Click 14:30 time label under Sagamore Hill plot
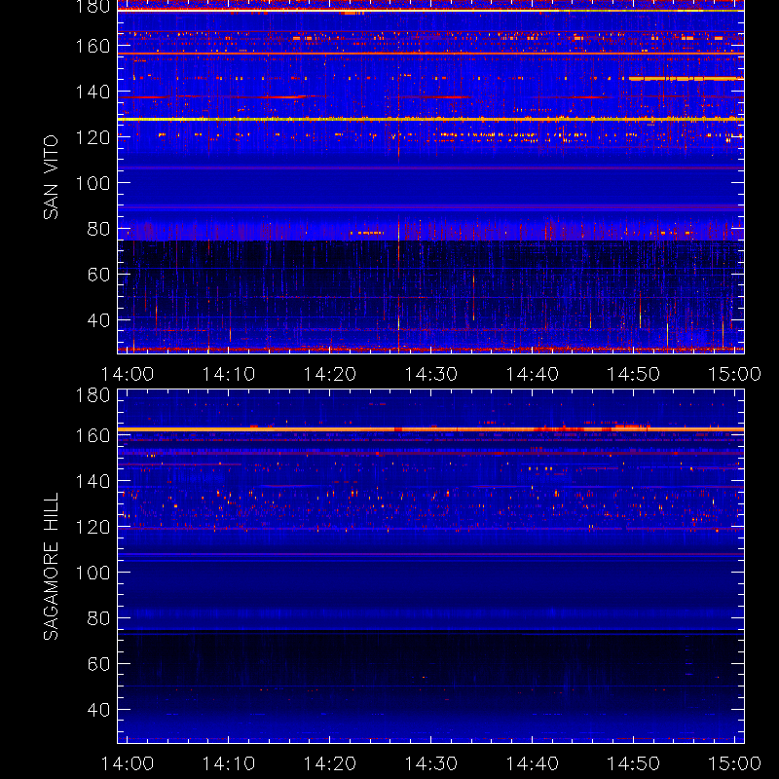This screenshot has height=779, width=779. click(430, 763)
